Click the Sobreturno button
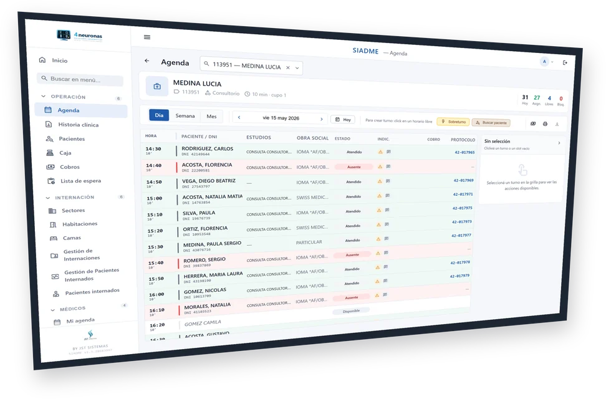Image resolution: width=606 pixels, height=399 pixels. pyautogui.click(x=453, y=122)
